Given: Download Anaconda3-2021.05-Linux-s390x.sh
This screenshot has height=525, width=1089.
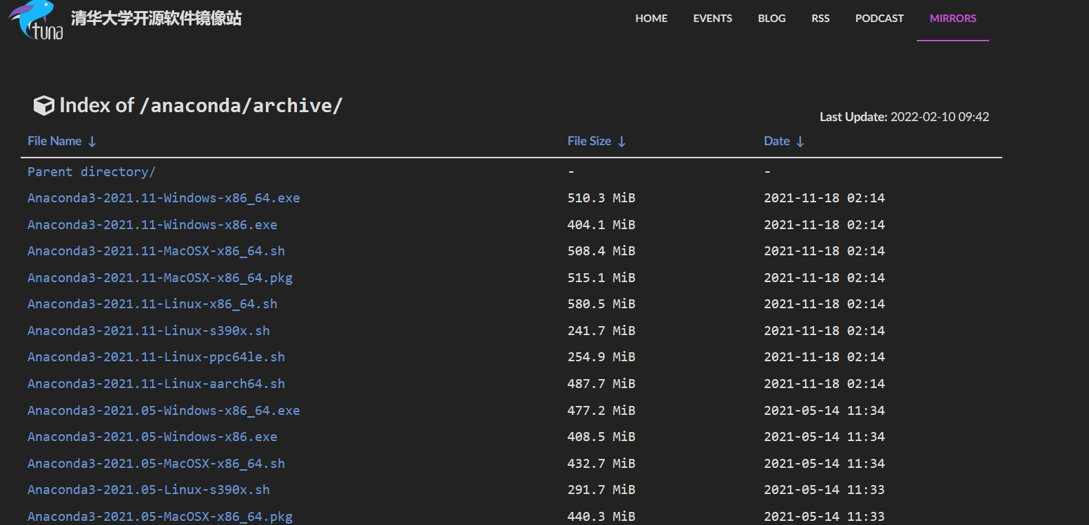Looking at the screenshot, I should tap(149, 490).
